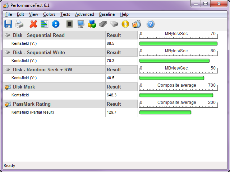
Task: Click the 70.3 result value
Action: [x=110, y=61]
